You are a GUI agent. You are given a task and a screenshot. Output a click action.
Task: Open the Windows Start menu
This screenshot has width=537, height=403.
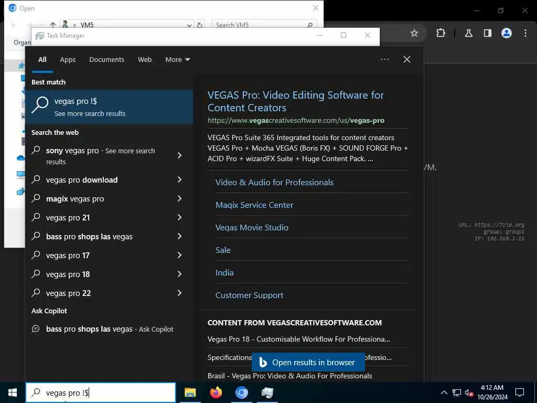13,393
